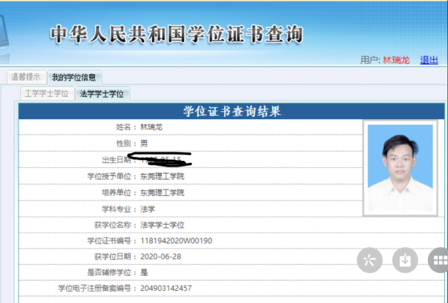
Task: Select the 法学学士学位 sub-tab
Action: point(102,93)
